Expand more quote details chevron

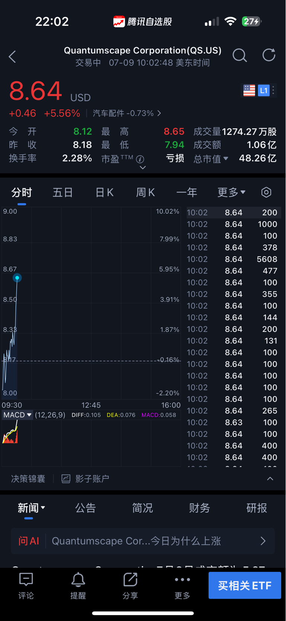coord(142,168)
